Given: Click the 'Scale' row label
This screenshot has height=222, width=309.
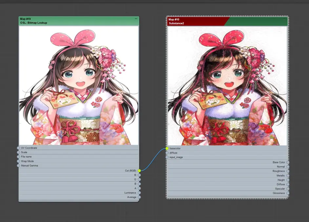Looking at the screenshot, I should (x=24, y=152).
